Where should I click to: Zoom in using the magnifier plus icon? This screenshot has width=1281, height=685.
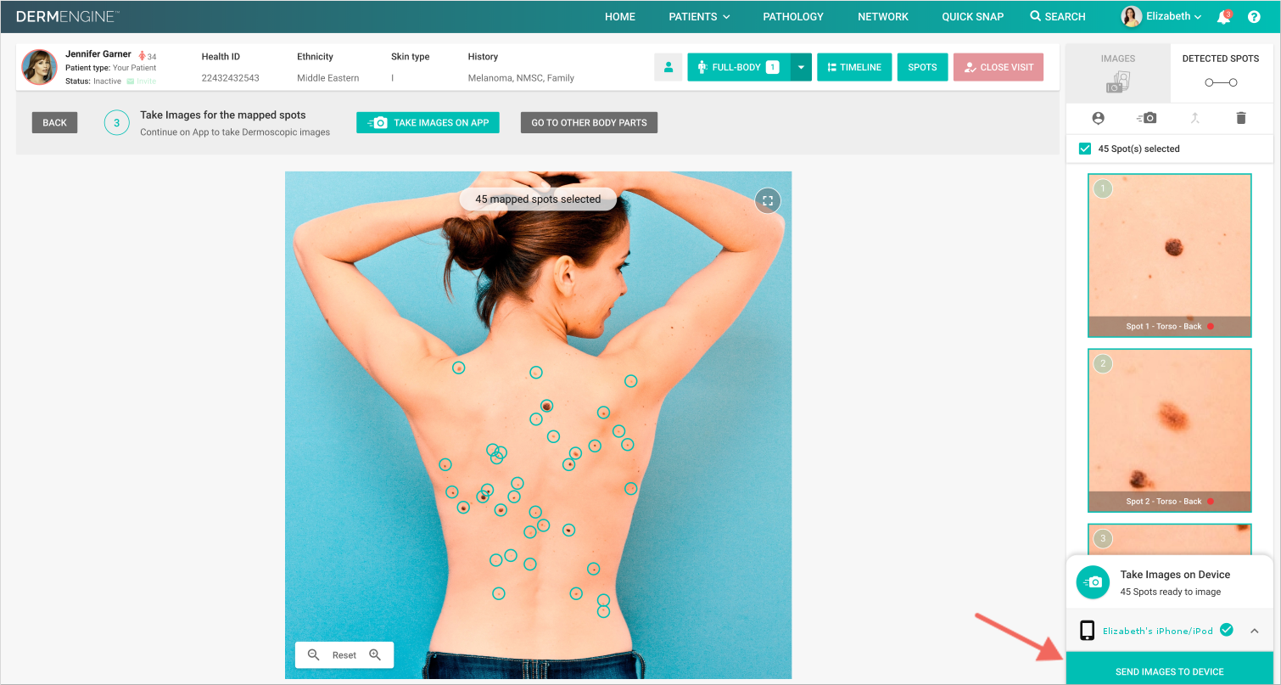[x=375, y=654]
